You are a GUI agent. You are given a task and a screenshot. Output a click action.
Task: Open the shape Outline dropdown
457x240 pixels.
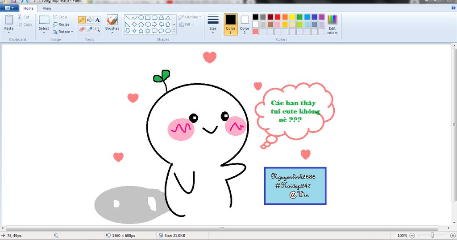pyautogui.click(x=190, y=17)
